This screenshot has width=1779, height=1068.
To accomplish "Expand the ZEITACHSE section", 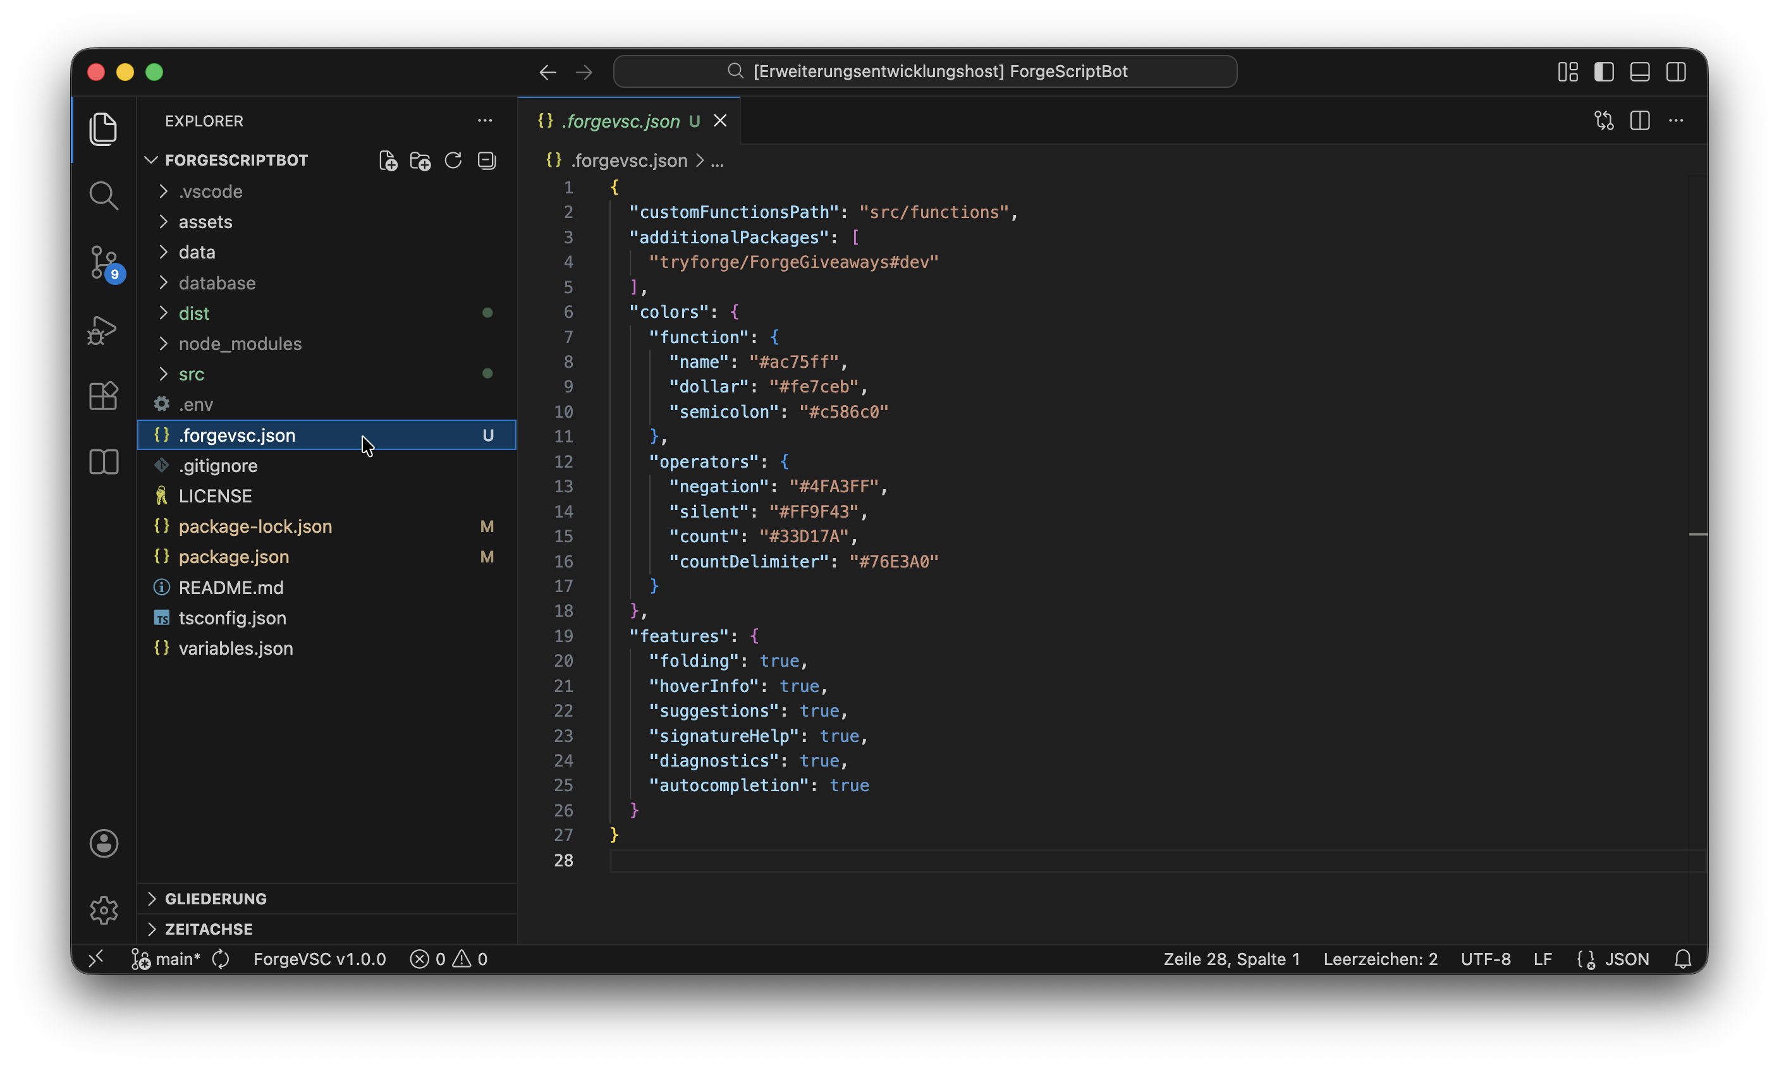I will click(x=208, y=929).
